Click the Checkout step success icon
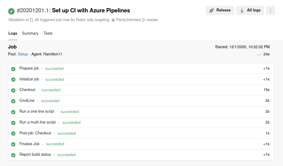Viewport: 283px width, 166px height. click(13, 90)
